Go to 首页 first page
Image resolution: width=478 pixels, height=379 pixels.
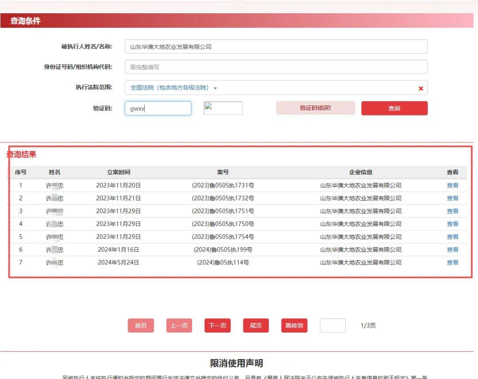click(x=140, y=325)
